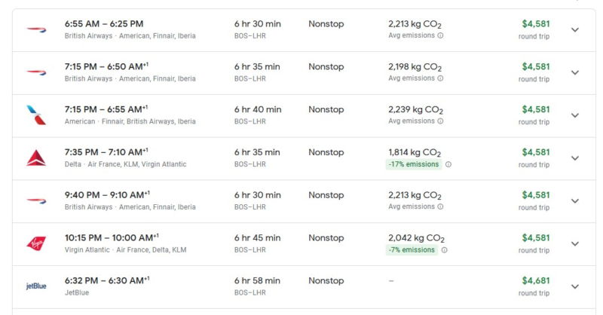Expand the JetBlue 6:32 PM flight details
This screenshot has width=603, height=315.
click(x=575, y=286)
